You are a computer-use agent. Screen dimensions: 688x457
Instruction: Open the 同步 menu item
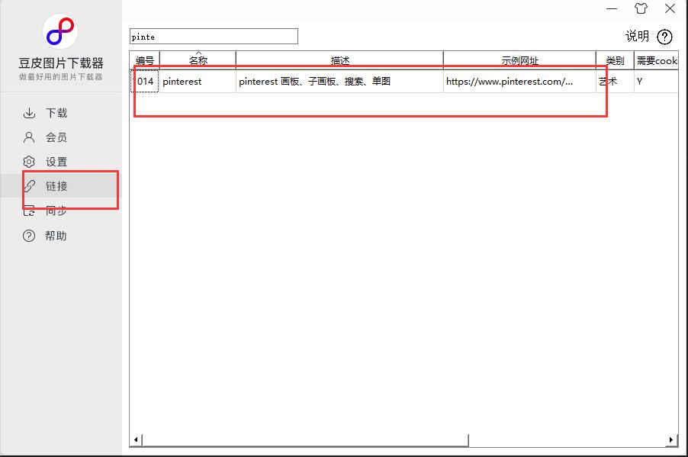point(60,211)
